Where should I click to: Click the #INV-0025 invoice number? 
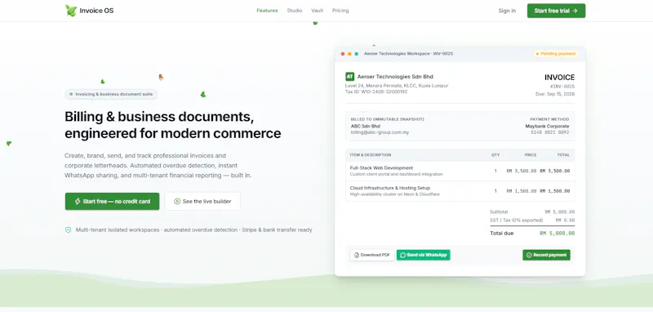[x=562, y=87]
